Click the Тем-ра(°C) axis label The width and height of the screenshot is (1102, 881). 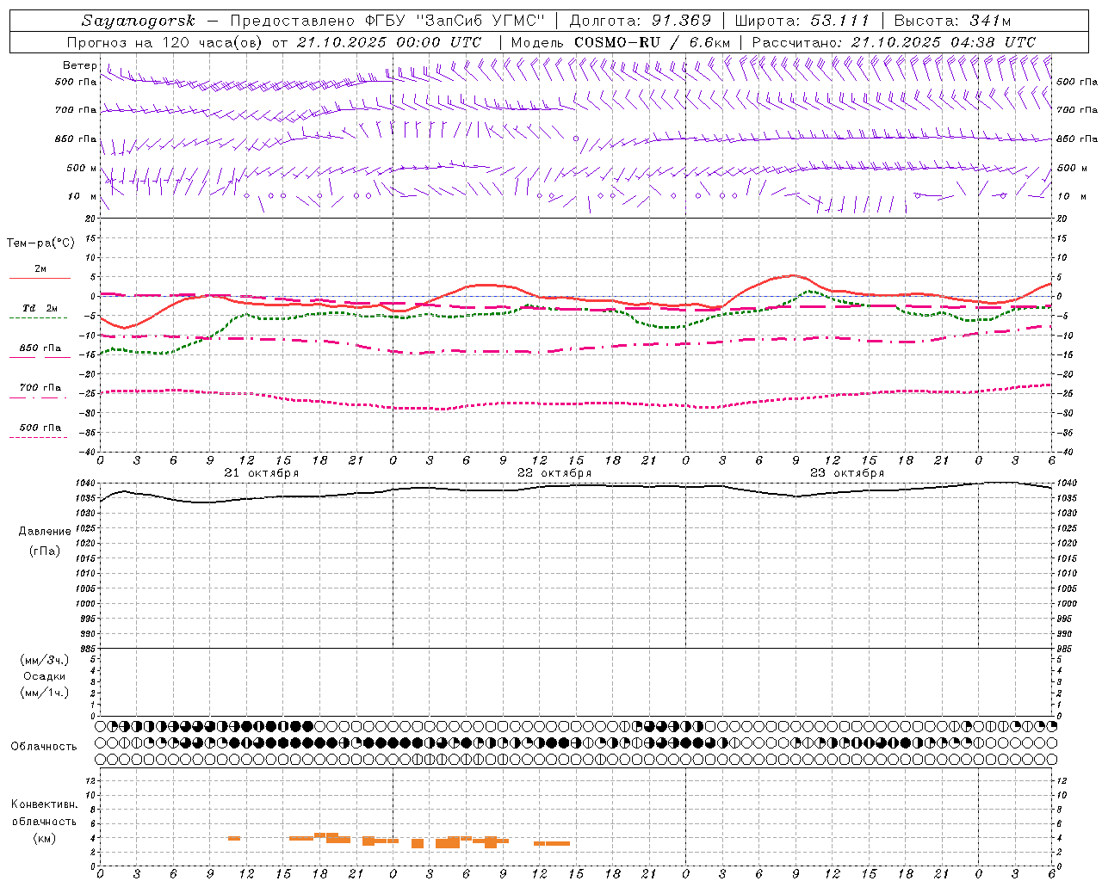41,243
